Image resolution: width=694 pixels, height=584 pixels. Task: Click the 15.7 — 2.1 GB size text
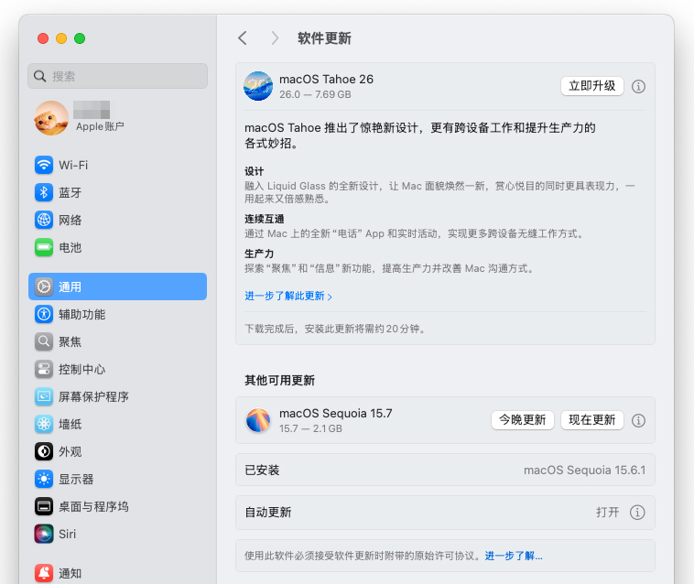point(310,428)
